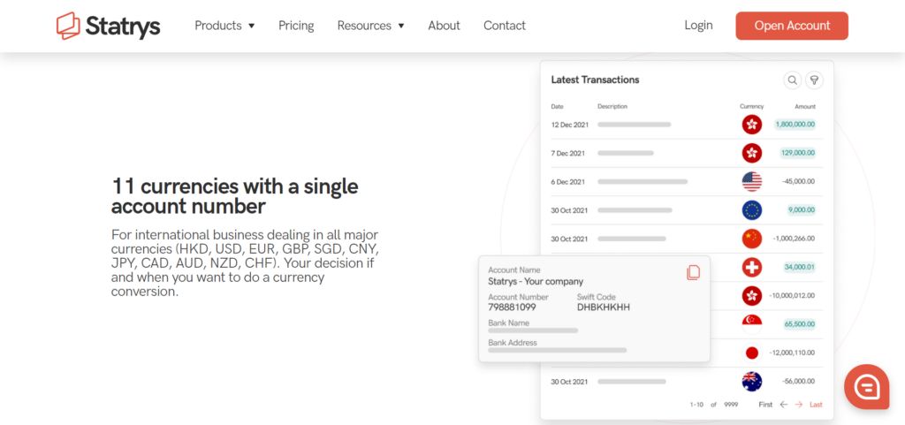Click the Open Account button

click(x=792, y=26)
